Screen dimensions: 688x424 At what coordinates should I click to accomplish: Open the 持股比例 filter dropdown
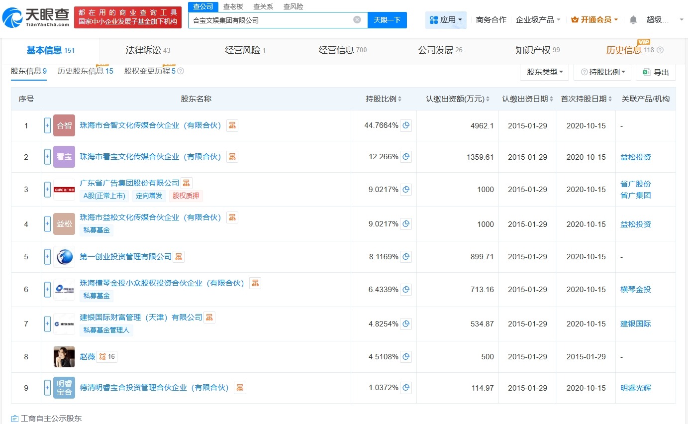(602, 72)
